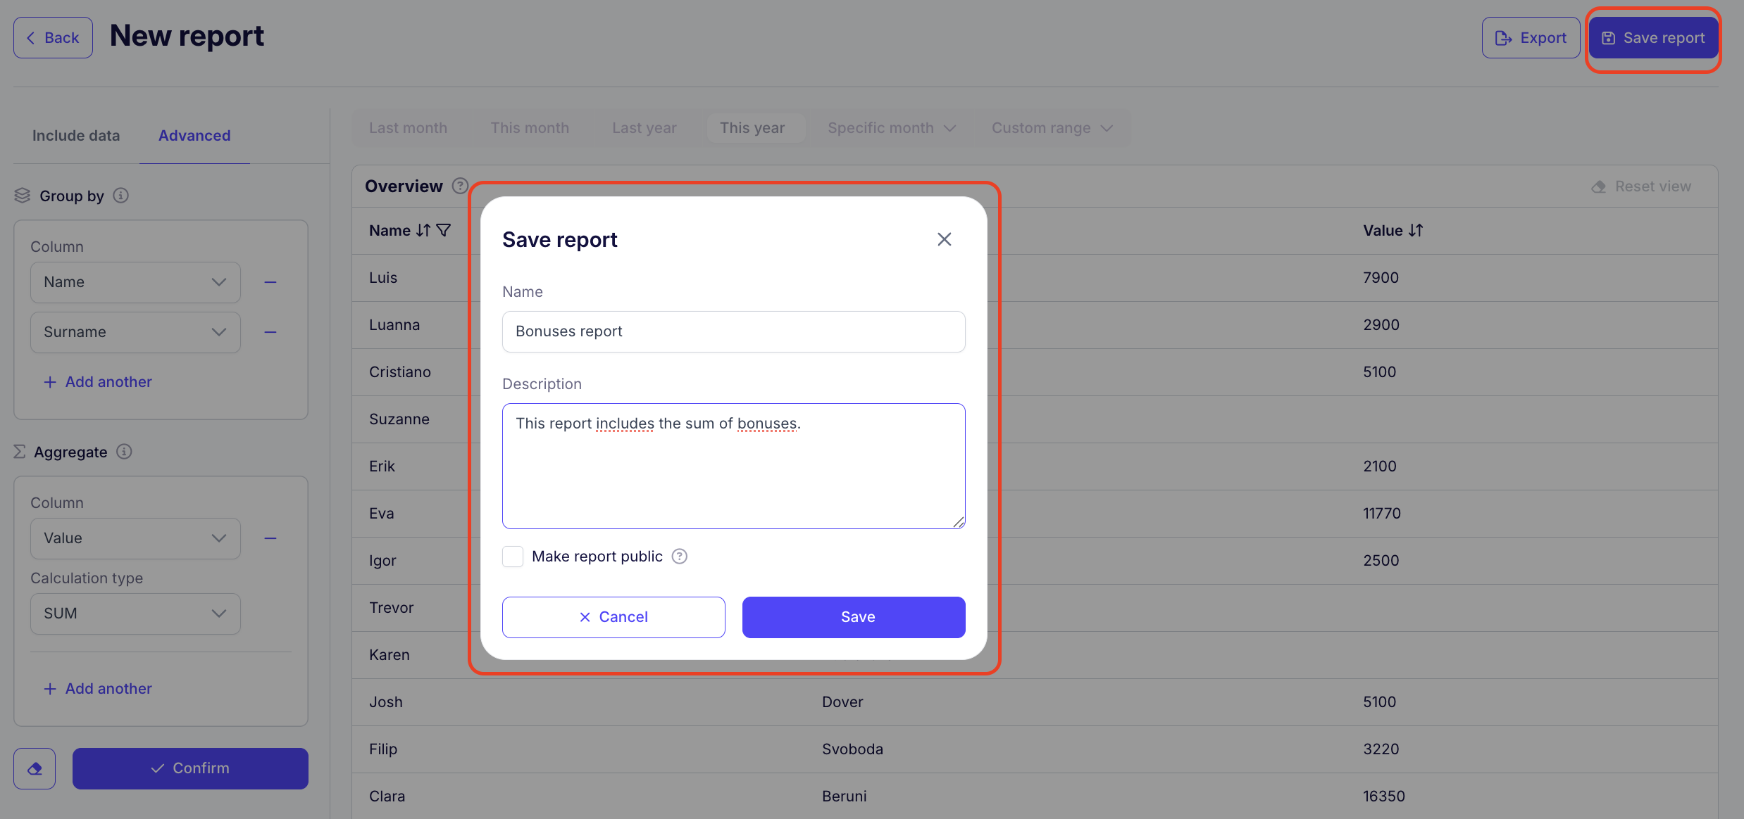Open the Name column filter icon
This screenshot has height=819, width=1744.
pyautogui.click(x=444, y=231)
